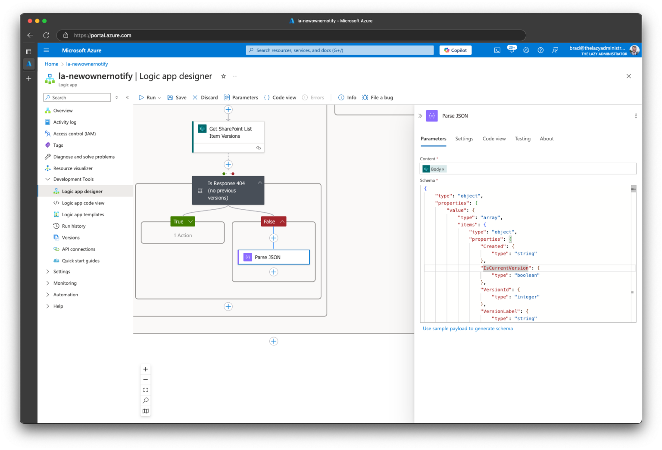
Task: Toggle the designer minimap
Action: tap(145, 411)
